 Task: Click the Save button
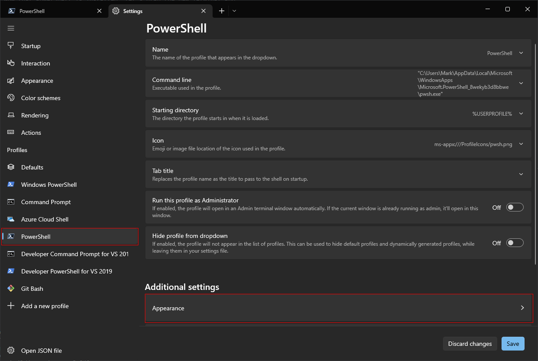point(513,344)
